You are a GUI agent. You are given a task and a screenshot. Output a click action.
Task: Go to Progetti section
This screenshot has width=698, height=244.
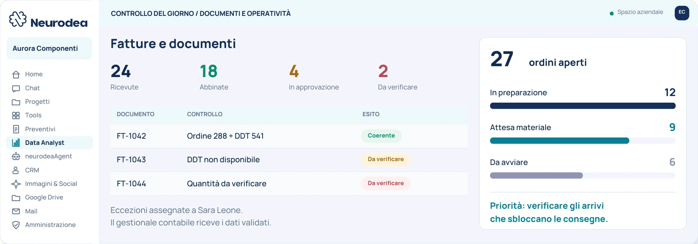pyautogui.click(x=50, y=102)
